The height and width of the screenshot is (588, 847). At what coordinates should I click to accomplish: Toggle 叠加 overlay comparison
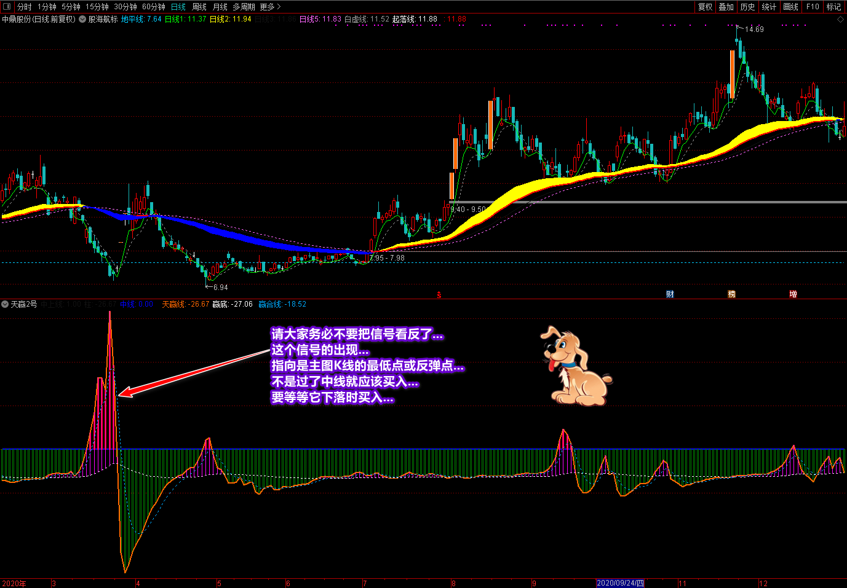[x=726, y=7]
